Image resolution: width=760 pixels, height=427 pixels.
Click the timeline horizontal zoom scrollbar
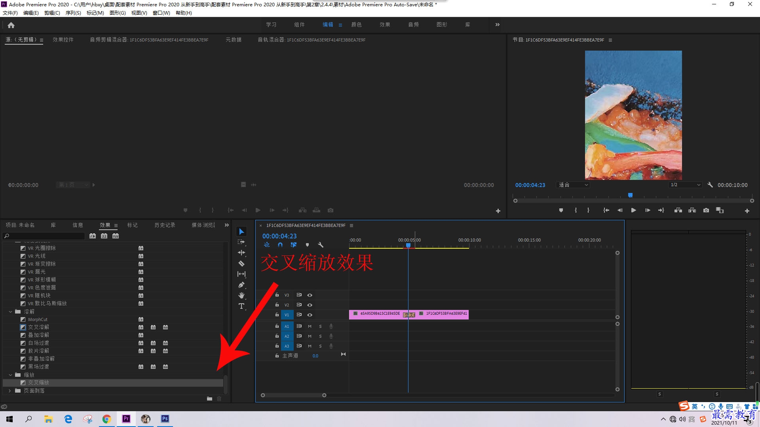293,395
